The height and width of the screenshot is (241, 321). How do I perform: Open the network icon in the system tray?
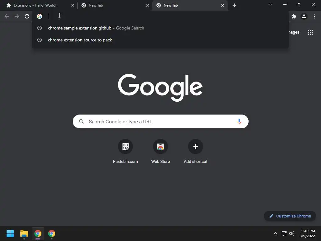[x=284, y=233]
